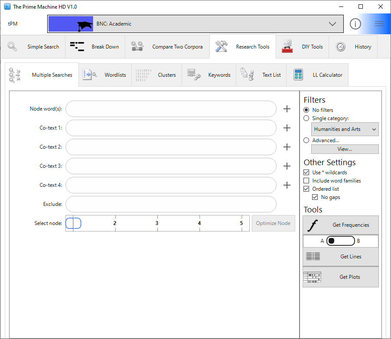The image size is (391, 339).
Task: Click the Select node slider handle
Action: [x=73, y=223]
